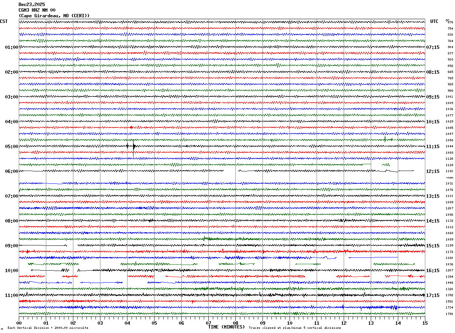Click the 16:15 UTC time label
Viewport: 455px width, 333px height.
click(x=433, y=271)
